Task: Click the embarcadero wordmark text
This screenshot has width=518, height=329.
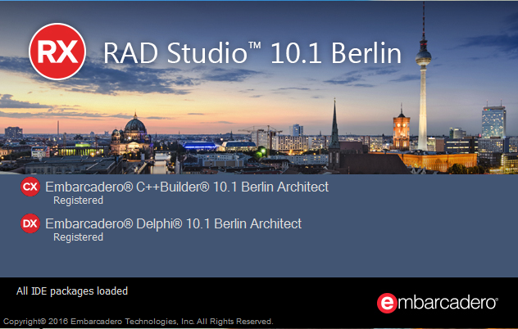Action: [447, 303]
